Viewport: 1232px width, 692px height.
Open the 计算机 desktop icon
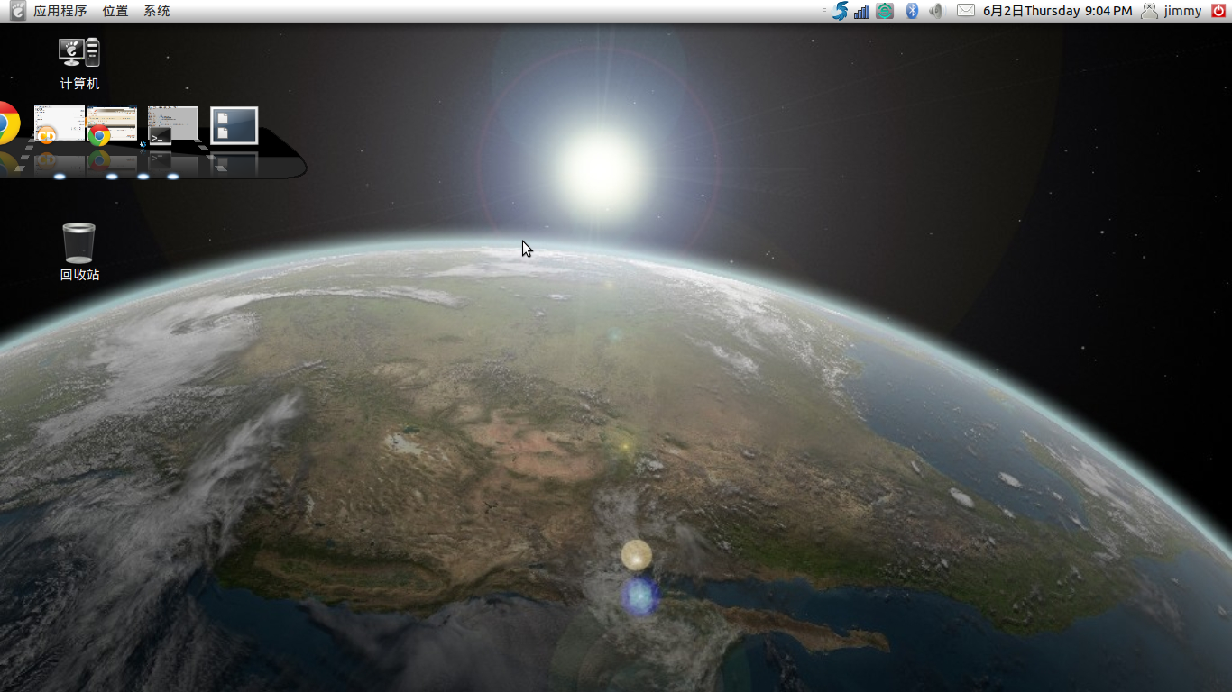[79, 65]
